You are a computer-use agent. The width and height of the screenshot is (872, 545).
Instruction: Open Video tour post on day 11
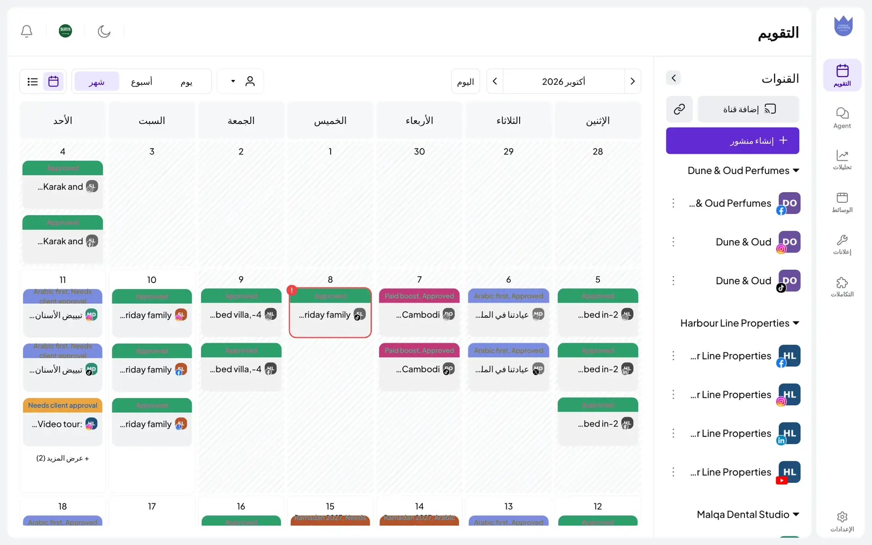click(x=63, y=422)
